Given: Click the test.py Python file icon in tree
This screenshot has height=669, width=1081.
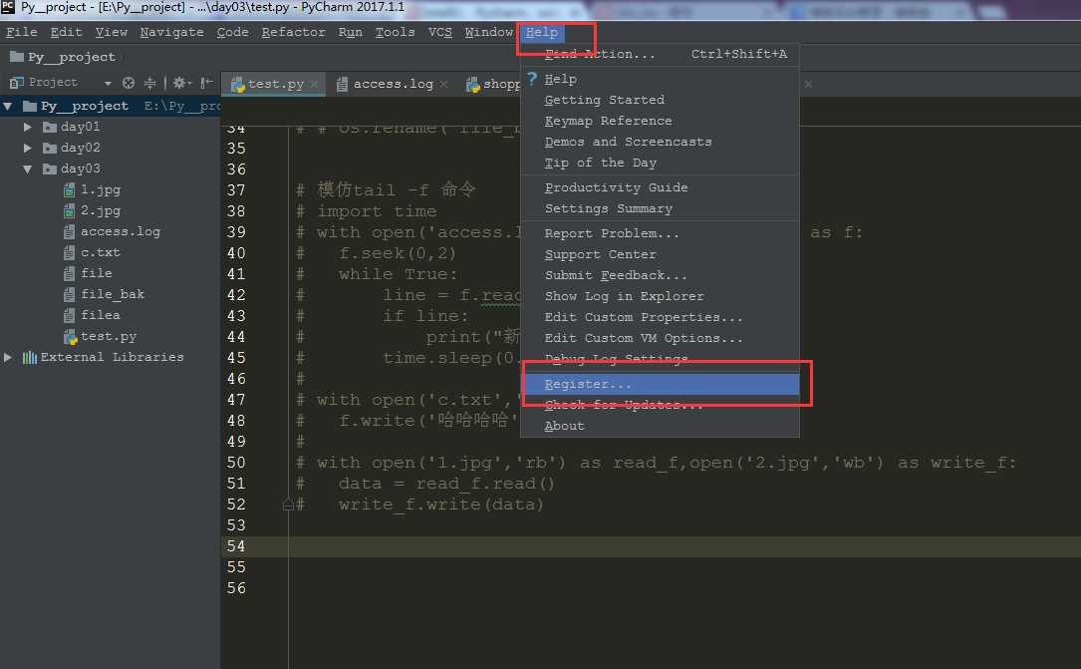Looking at the screenshot, I should [70, 336].
